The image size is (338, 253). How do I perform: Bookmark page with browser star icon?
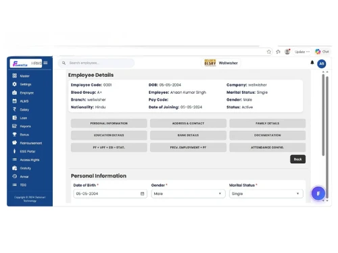click(269, 52)
